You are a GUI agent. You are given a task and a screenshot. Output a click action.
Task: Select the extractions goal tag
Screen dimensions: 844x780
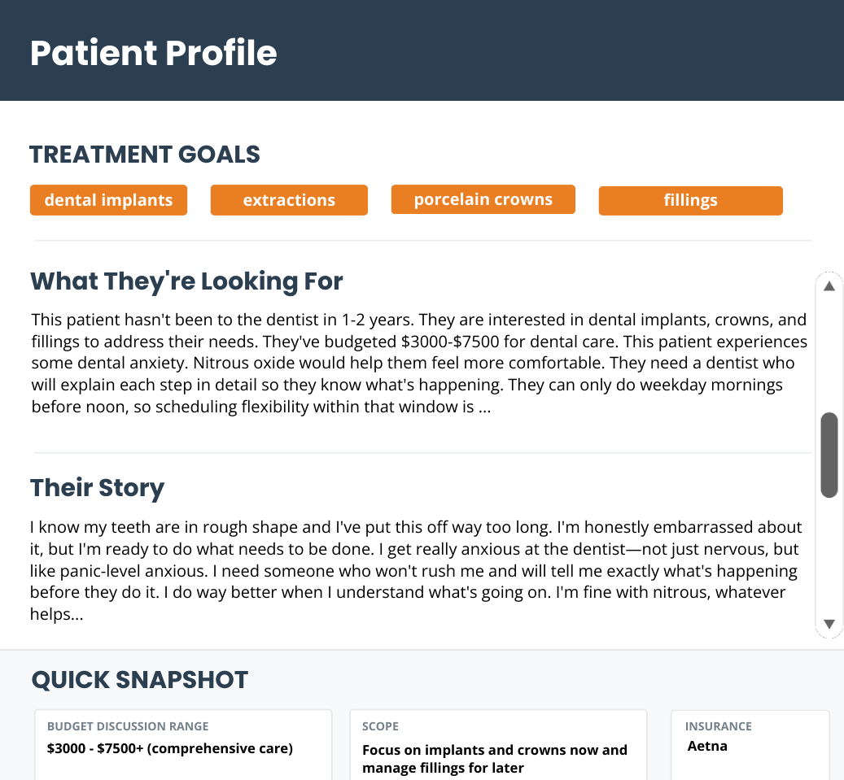pos(289,200)
